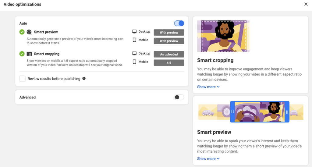This screenshot has height=167, width=312.
Task: Select the As uploaded desktop cropping button
Action: 169,55
